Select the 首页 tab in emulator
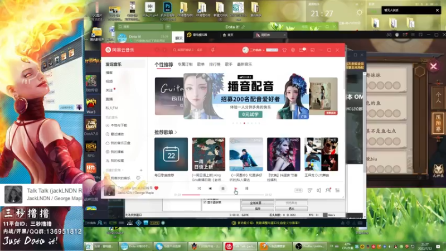This screenshot has width=446, height=251. tap(228, 35)
